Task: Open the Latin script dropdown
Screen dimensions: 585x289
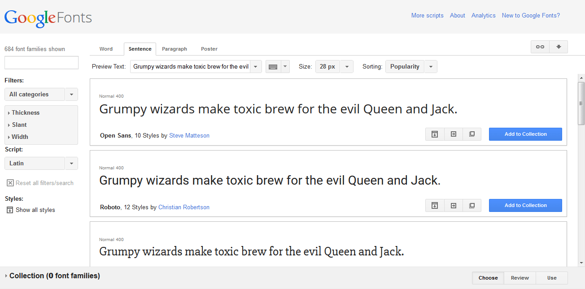Action: pos(41,164)
